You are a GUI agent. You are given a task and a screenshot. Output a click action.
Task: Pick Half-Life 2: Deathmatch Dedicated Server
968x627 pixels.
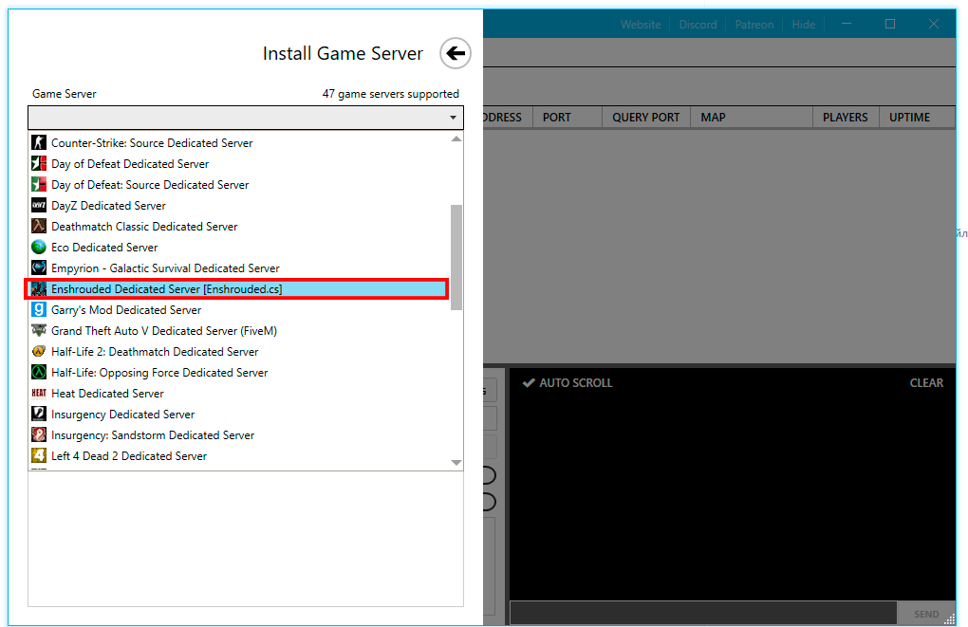pyautogui.click(x=239, y=352)
